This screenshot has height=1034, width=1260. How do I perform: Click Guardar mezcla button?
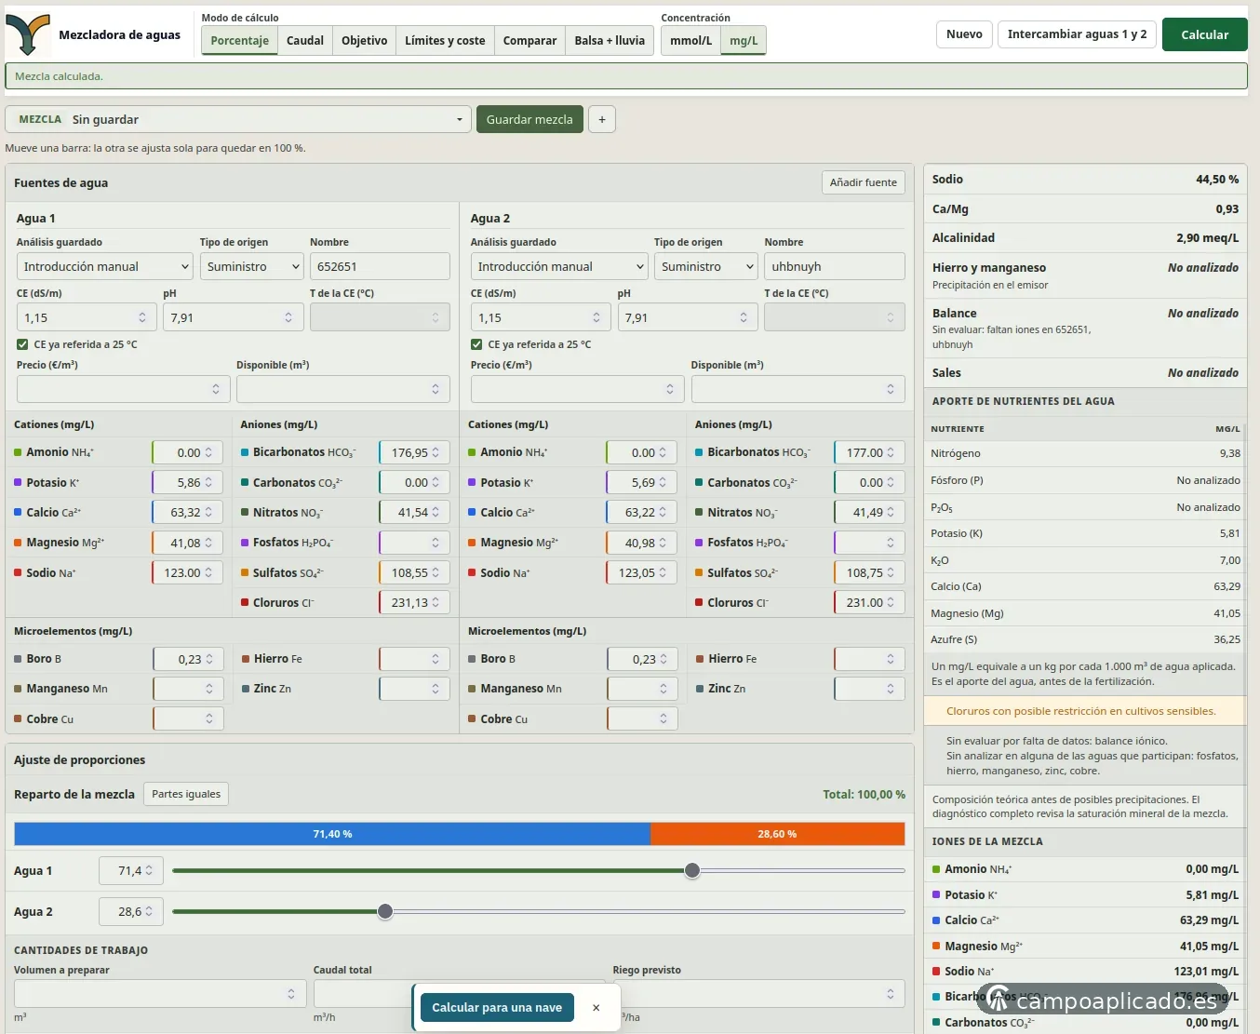click(529, 119)
